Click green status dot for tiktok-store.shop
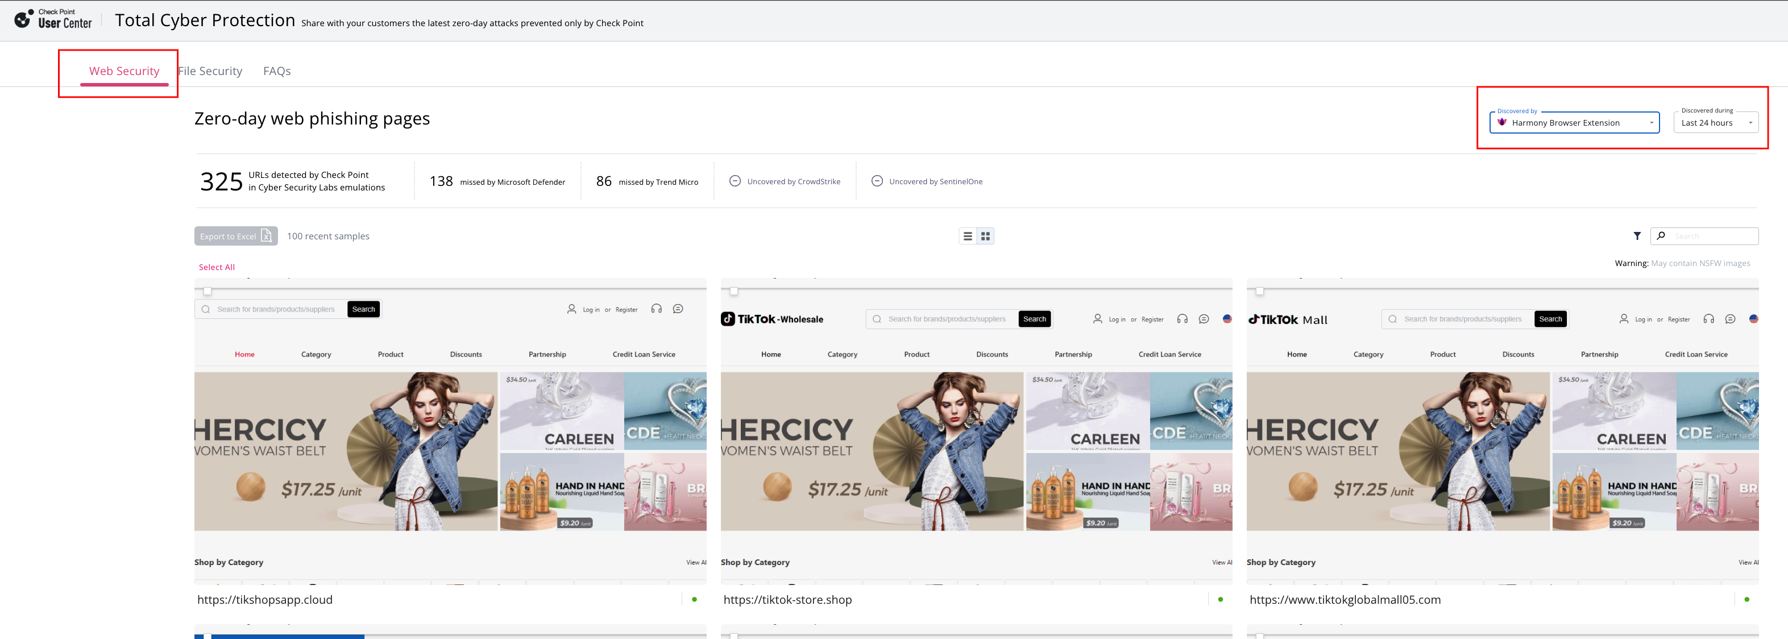The height and width of the screenshot is (639, 1788). [x=1220, y=599]
